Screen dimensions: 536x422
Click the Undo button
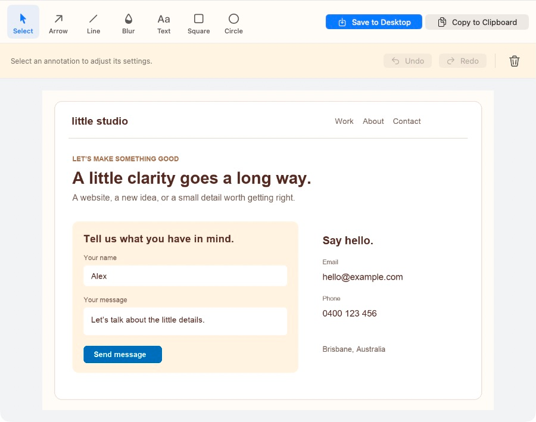point(407,61)
